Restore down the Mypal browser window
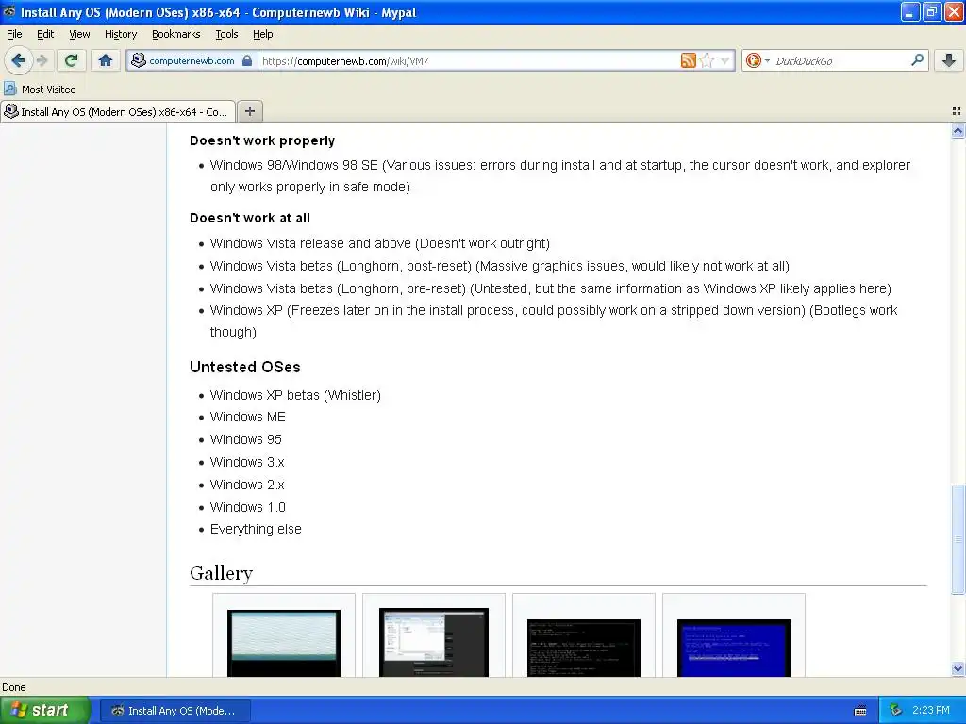966x724 pixels. (x=931, y=11)
